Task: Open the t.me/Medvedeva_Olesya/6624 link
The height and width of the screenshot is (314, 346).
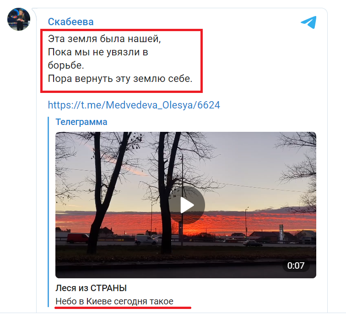Action: (x=134, y=105)
